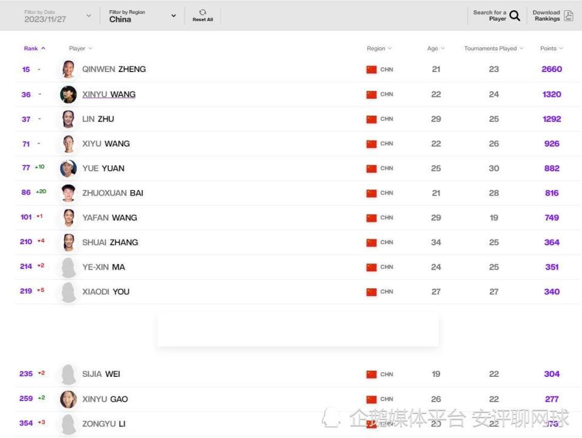This screenshot has width=582, height=438.
Task: Click China flag in Xinyu Wang row
Action: coord(372,95)
